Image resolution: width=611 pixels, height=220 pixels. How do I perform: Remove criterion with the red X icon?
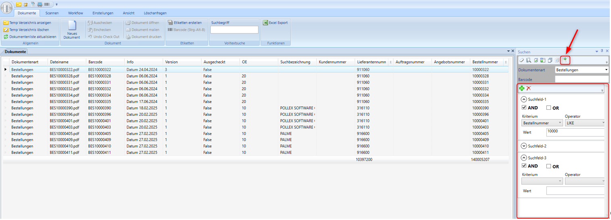(x=529, y=88)
